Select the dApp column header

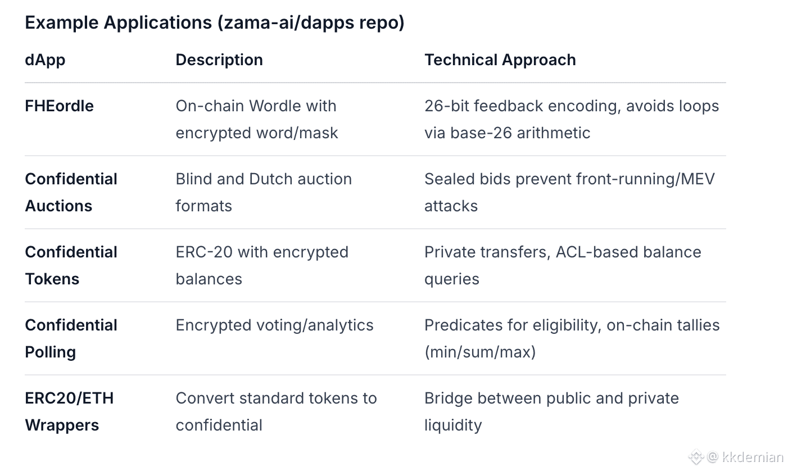(45, 60)
